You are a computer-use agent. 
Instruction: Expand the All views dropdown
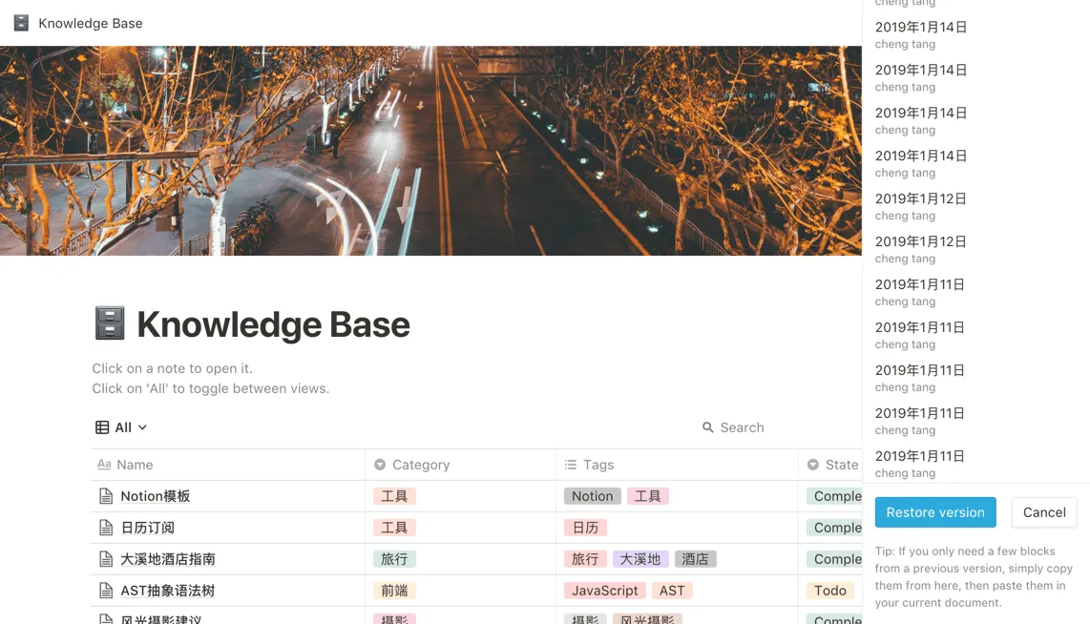(x=142, y=427)
